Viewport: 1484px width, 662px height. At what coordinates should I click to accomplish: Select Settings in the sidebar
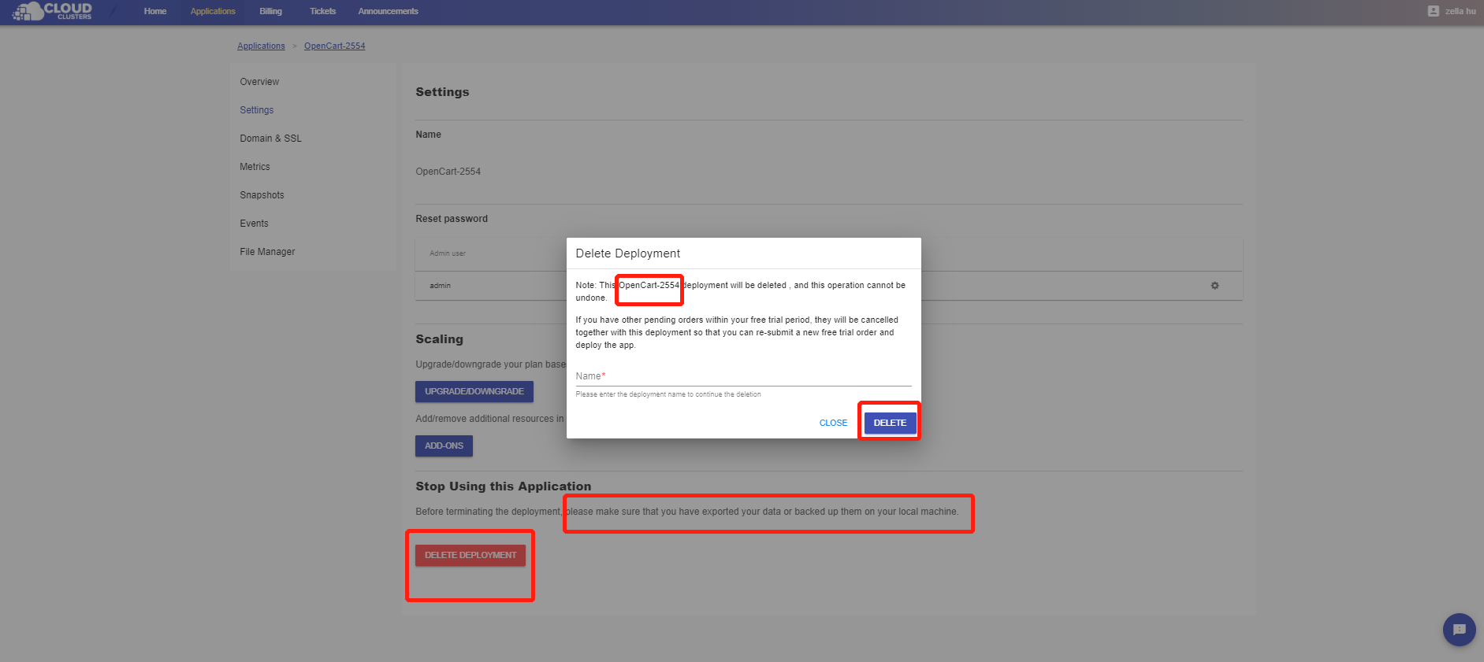[x=256, y=110]
